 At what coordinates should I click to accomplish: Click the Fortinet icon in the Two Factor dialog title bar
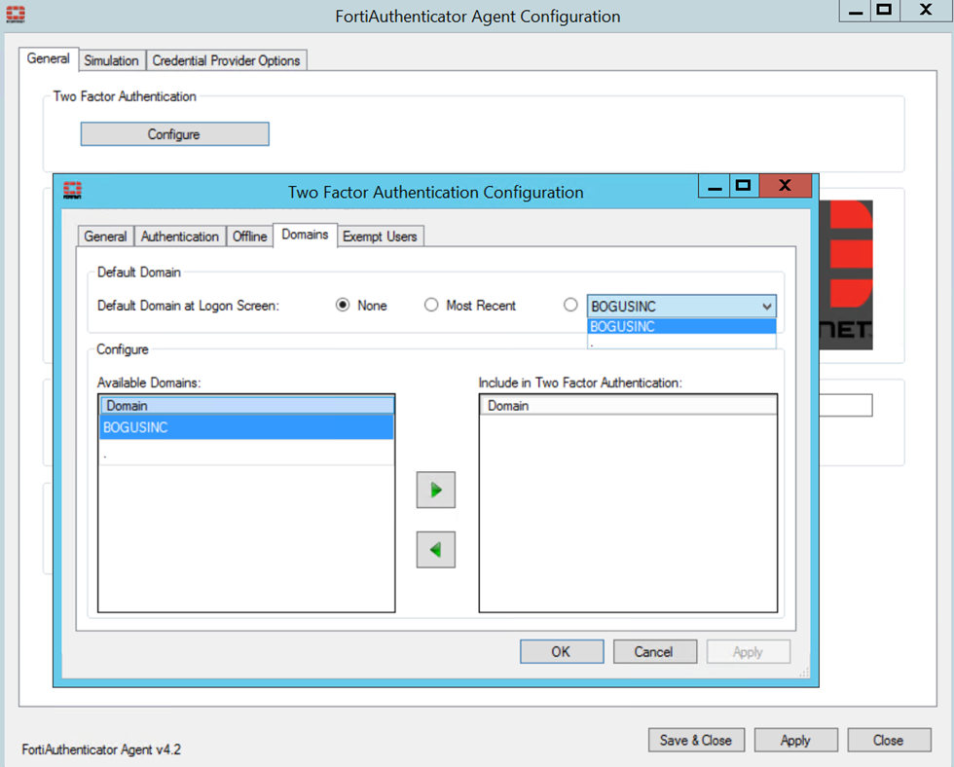pyautogui.click(x=72, y=191)
